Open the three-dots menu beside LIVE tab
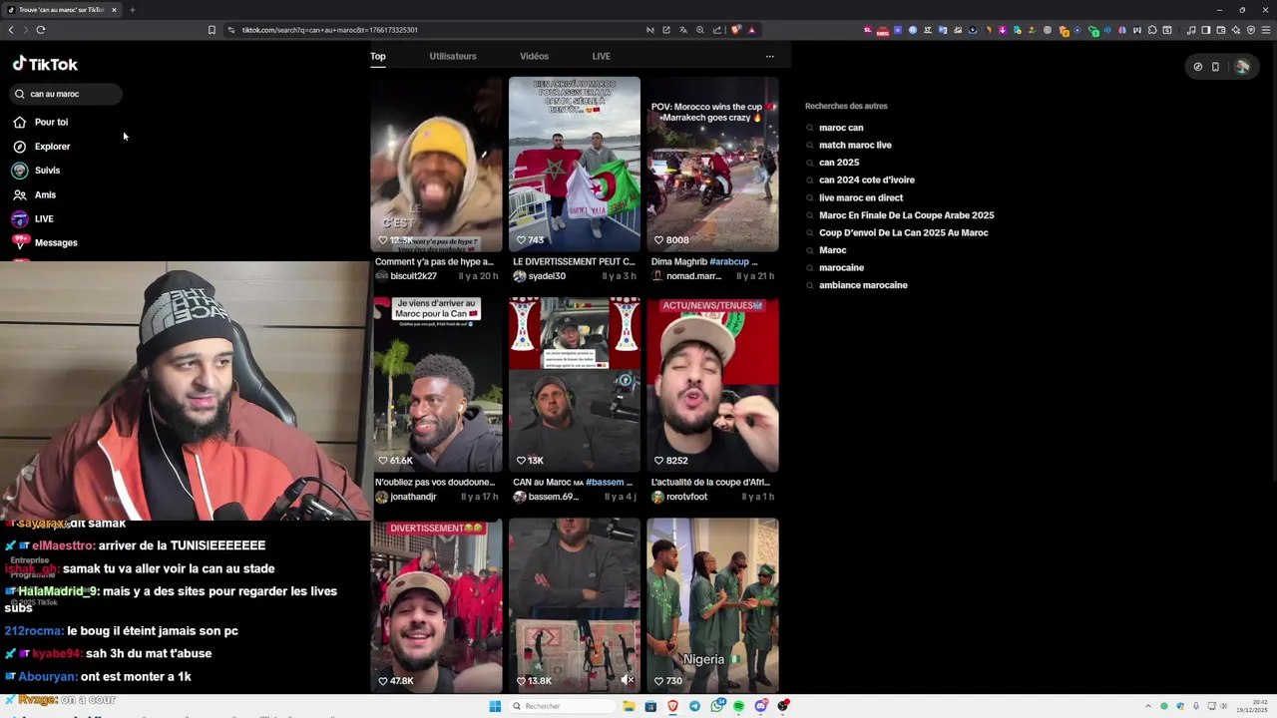The image size is (1277, 718). coord(769,56)
